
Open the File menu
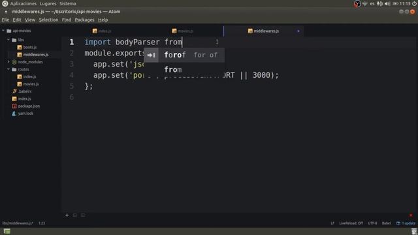click(5, 20)
